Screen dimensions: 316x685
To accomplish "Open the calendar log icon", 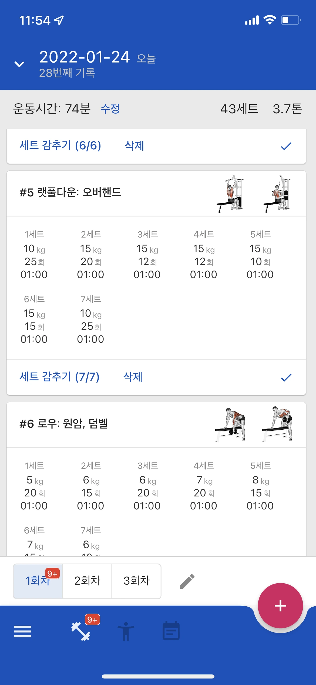I will tap(171, 631).
